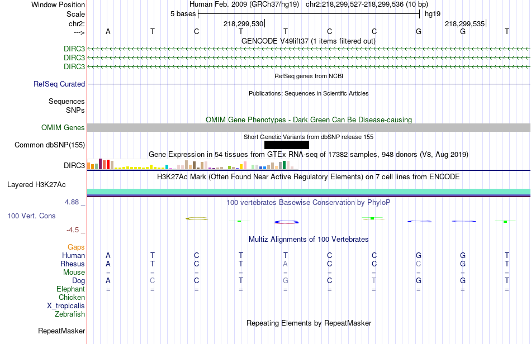This screenshot has height=344, width=531.
Task: Click the 4.88 PhyloP upper scale value
Action: (x=72, y=202)
